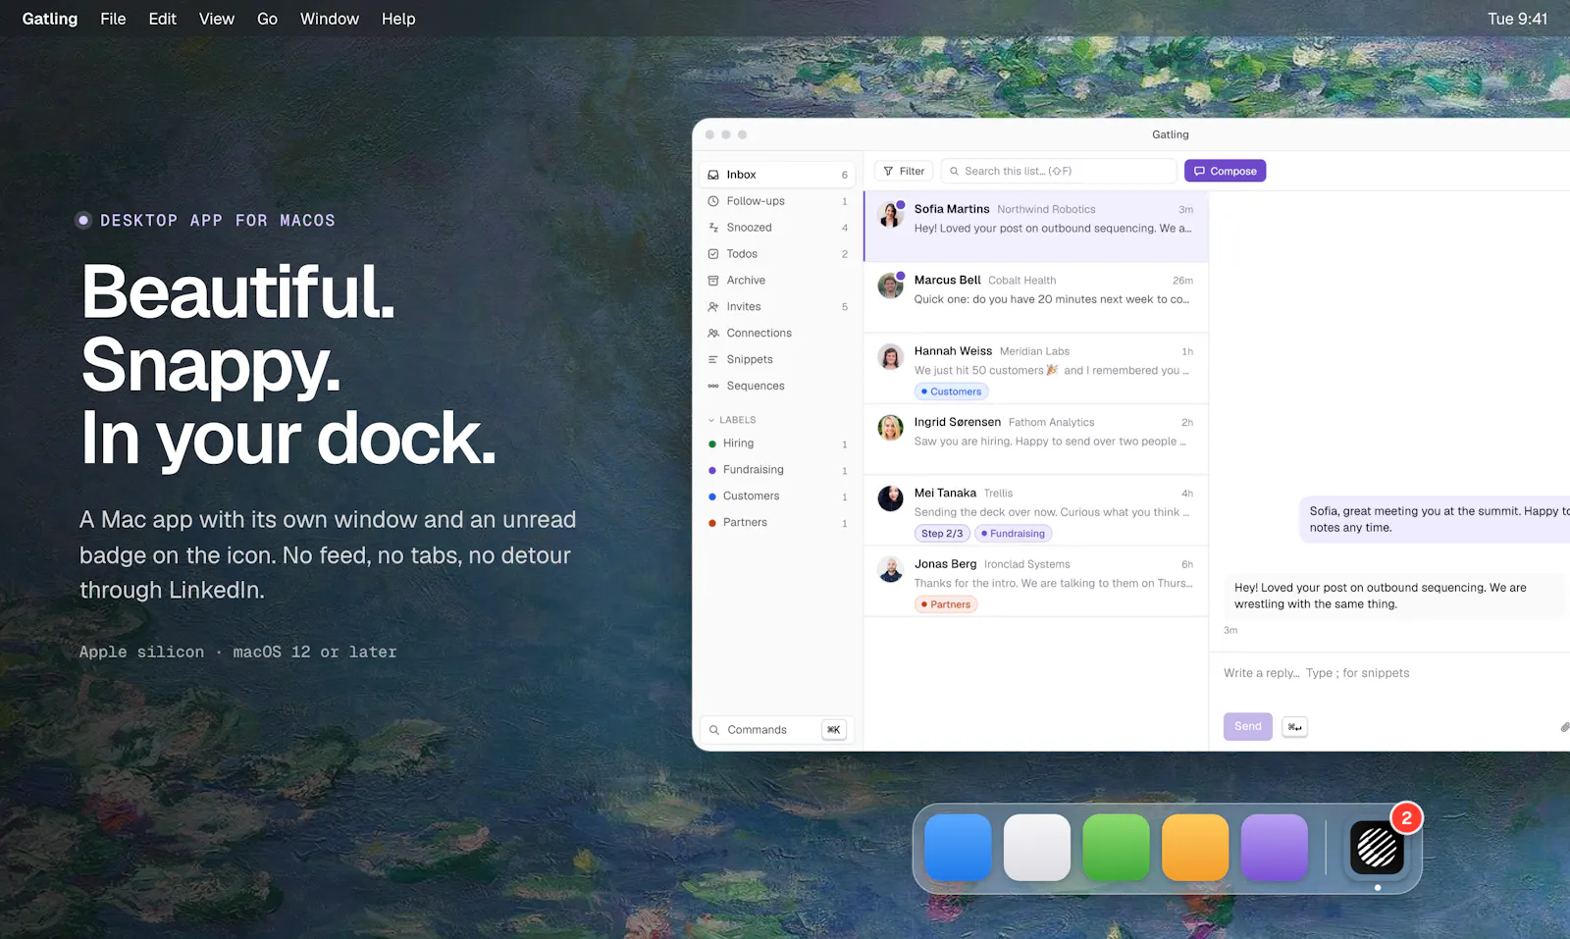Open the View menu
The height and width of the screenshot is (939, 1570).
(217, 19)
